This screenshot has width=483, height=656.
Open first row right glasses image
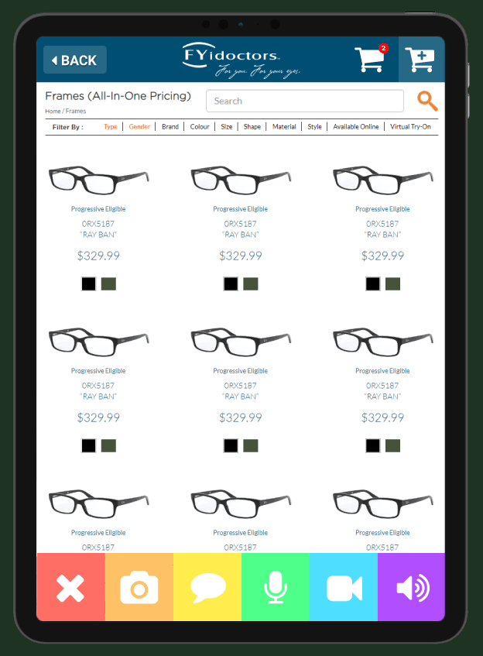(383, 180)
